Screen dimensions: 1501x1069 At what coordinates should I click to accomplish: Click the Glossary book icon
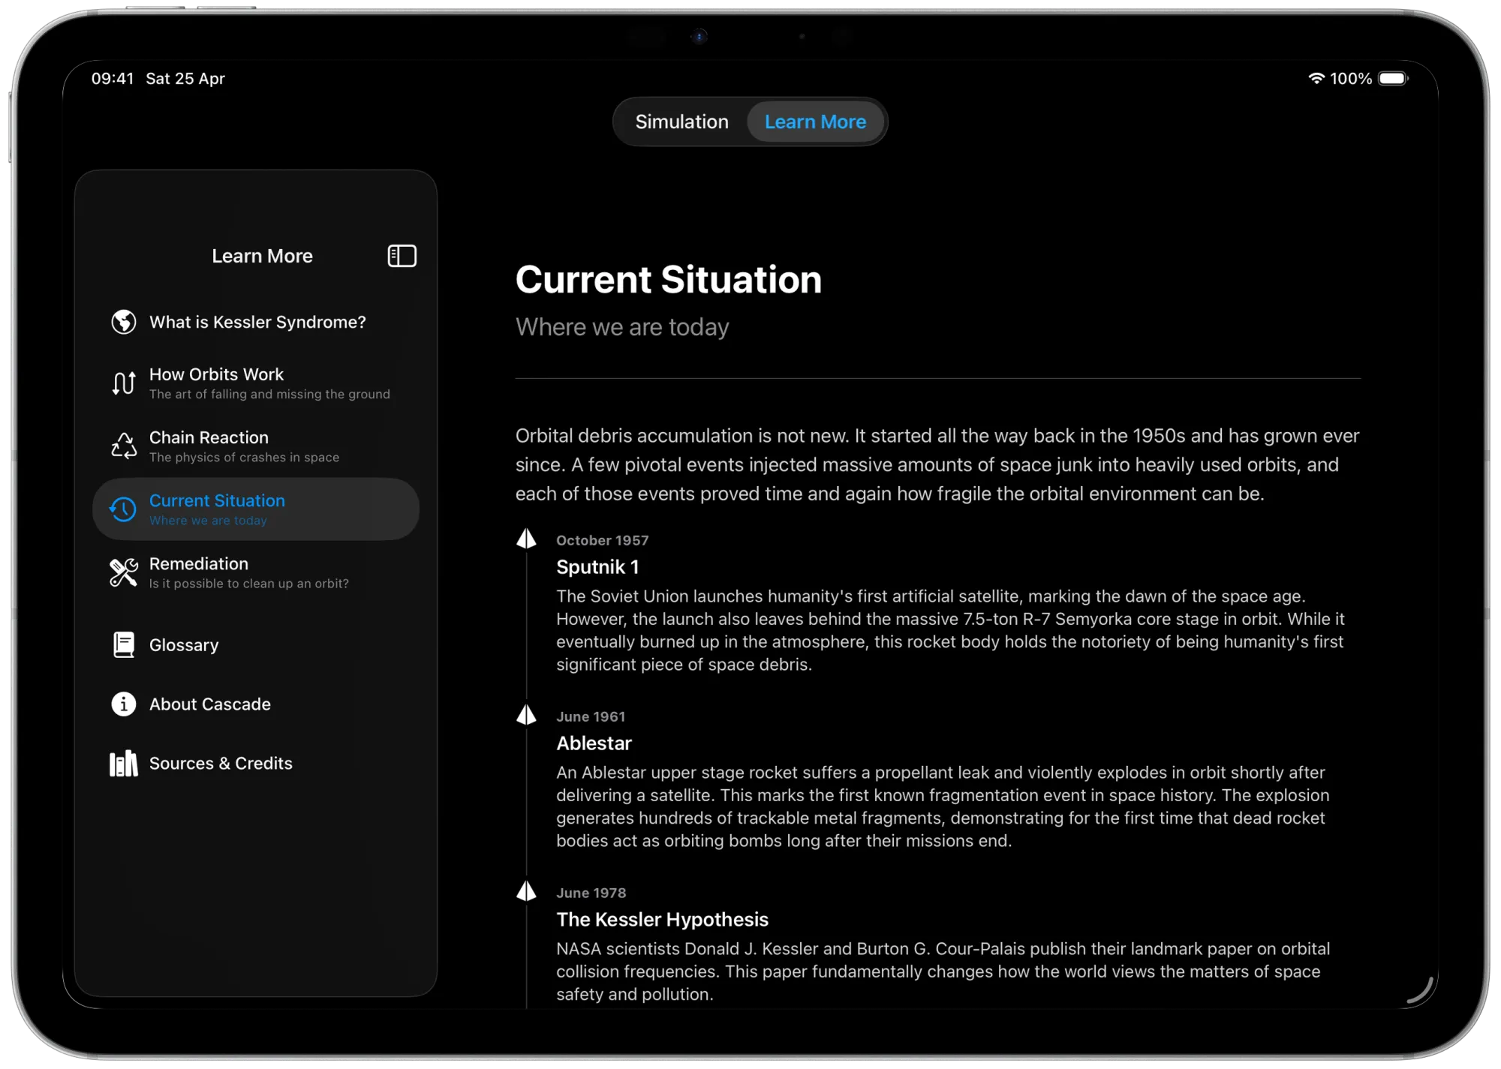pos(124,644)
